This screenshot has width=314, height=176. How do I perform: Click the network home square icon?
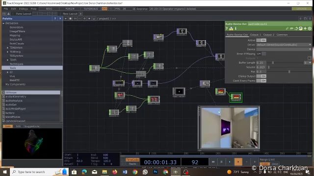70,19
